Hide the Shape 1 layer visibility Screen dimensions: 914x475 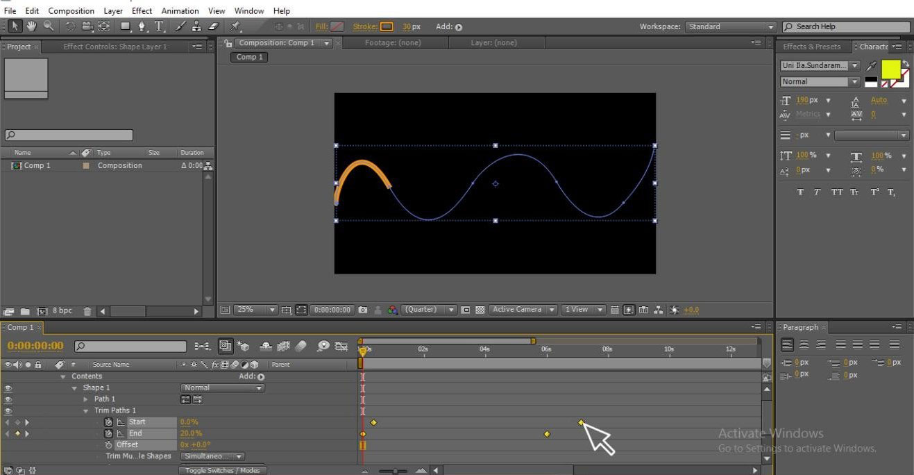click(x=8, y=387)
